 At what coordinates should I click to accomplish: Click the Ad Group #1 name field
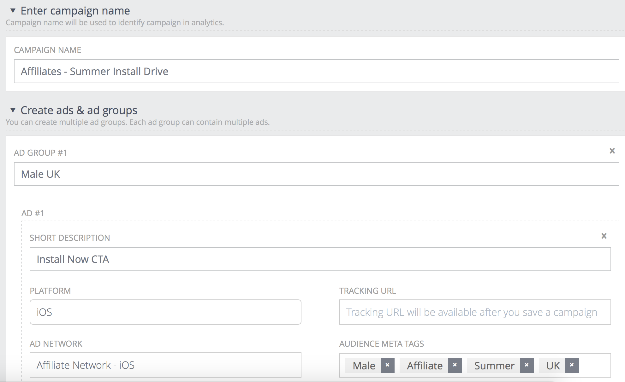(x=316, y=174)
